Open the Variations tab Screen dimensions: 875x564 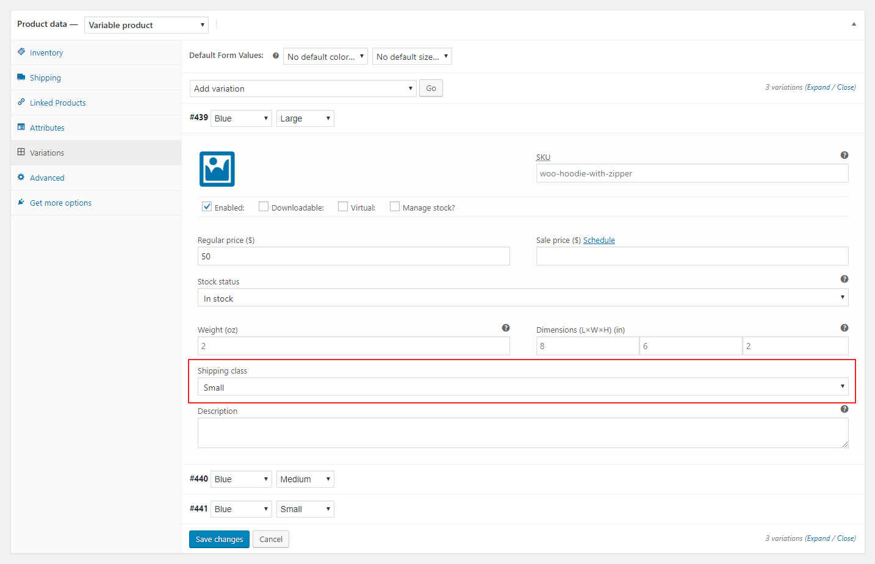[48, 152]
